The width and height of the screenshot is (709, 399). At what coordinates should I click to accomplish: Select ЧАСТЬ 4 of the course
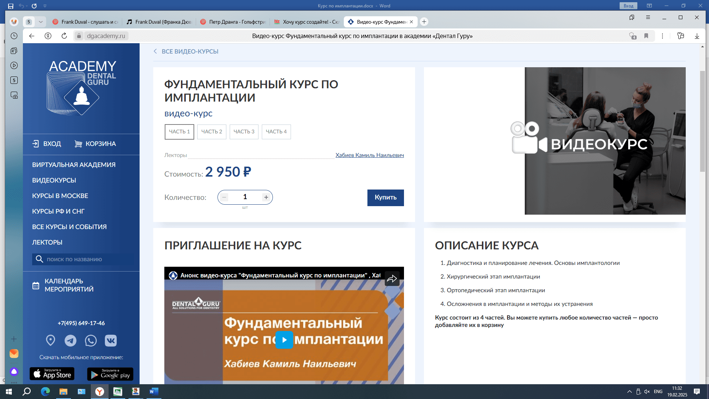point(276,132)
